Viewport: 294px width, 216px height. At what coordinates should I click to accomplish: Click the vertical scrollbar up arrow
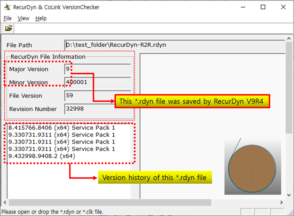click(x=289, y=39)
